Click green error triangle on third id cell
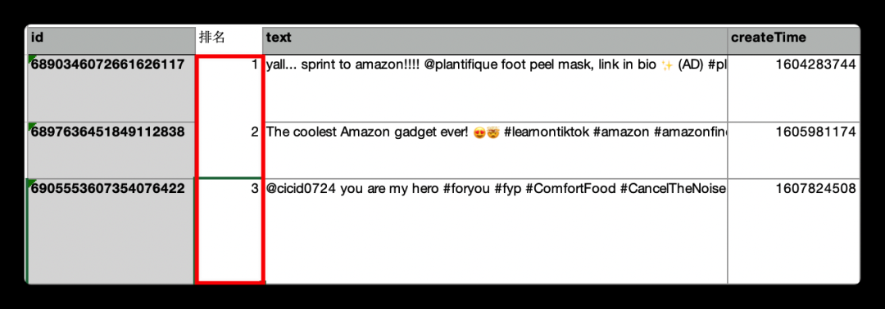The image size is (885, 309). click(31, 181)
